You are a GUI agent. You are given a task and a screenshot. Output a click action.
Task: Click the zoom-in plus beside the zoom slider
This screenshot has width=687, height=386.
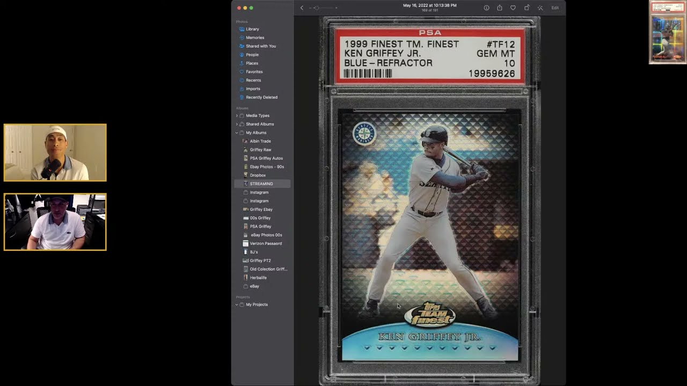[337, 8]
